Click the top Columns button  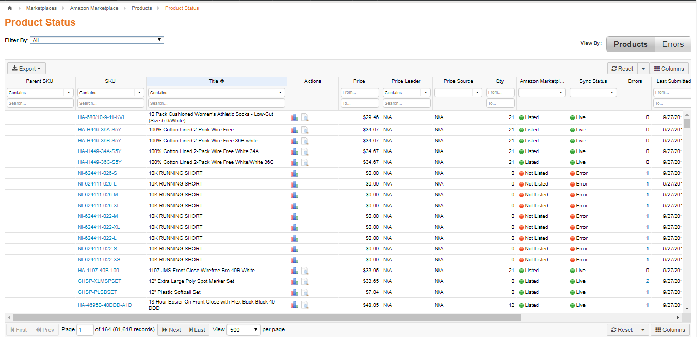(x=669, y=69)
